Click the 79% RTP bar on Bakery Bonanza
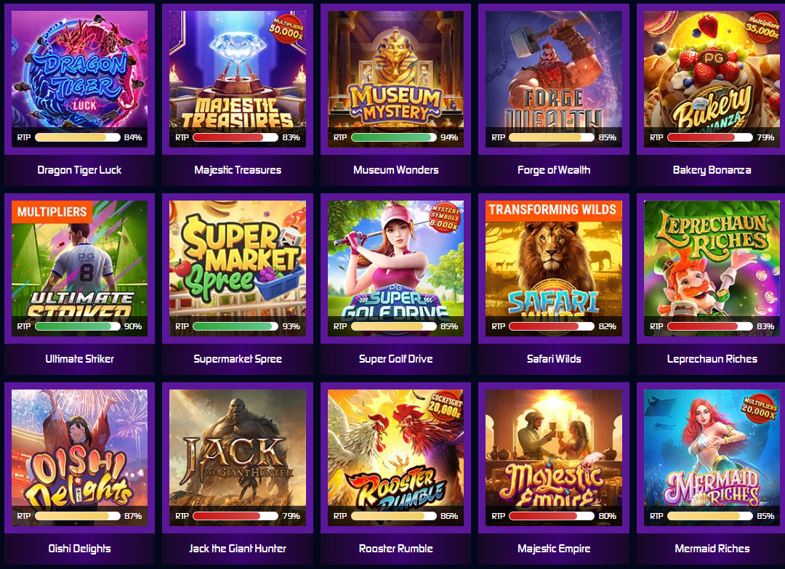 coord(710,137)
